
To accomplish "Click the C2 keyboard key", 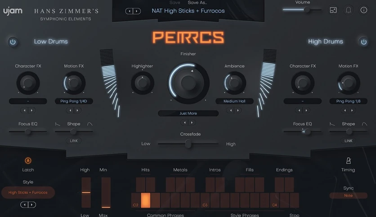I will 136,200.
